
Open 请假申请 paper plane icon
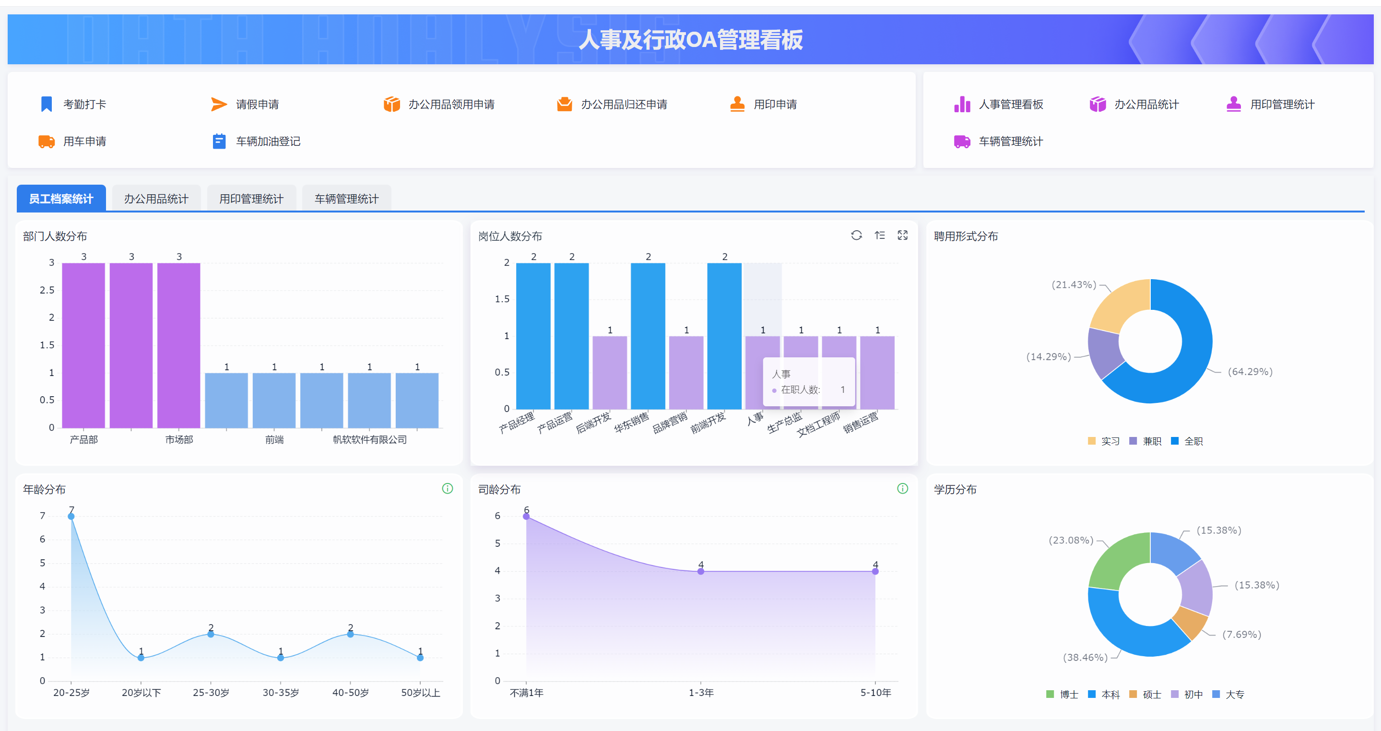219,104
